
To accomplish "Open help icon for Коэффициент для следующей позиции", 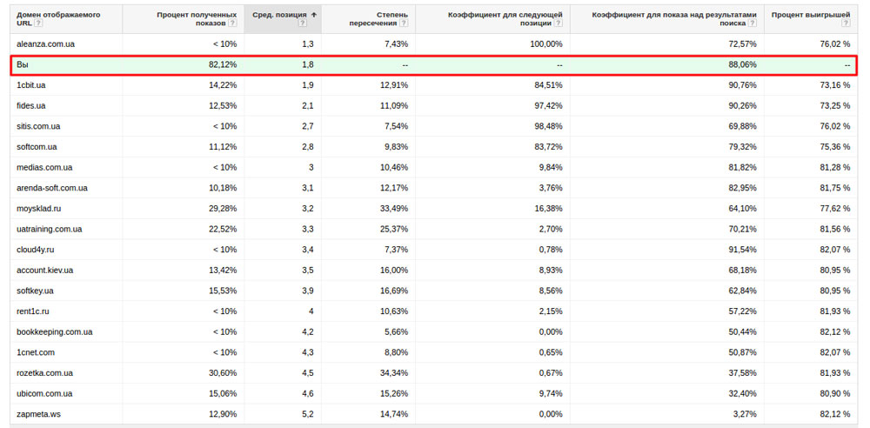I will (x=559, y=23).
